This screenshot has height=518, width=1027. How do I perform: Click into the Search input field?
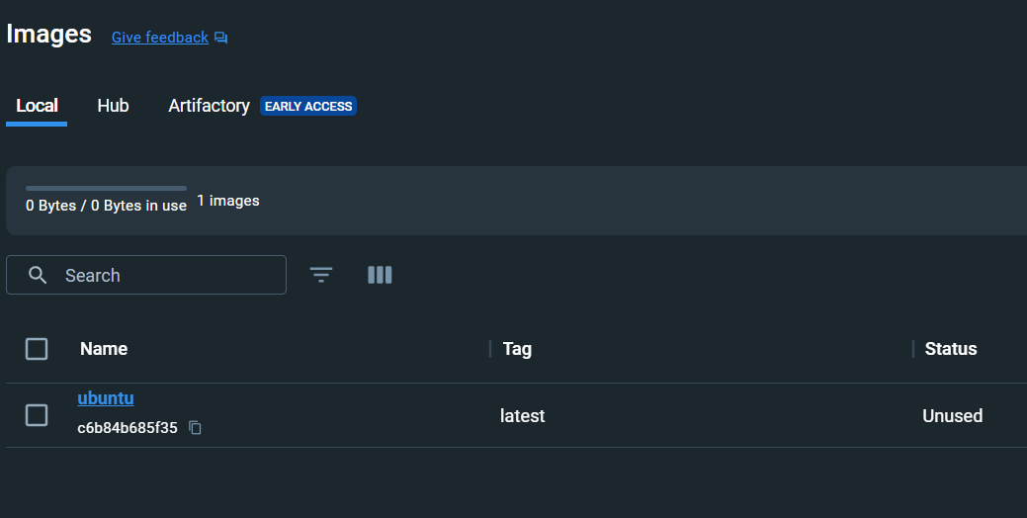click(168, 275)
